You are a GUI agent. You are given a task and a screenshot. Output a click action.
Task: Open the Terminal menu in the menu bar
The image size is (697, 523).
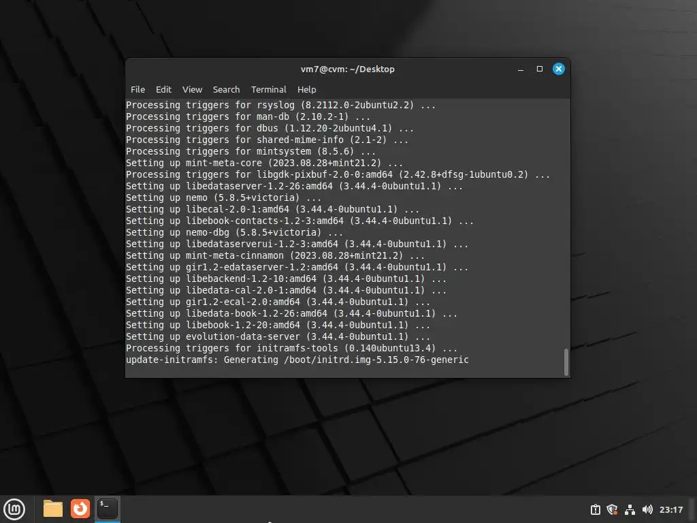tap(269, 89)
